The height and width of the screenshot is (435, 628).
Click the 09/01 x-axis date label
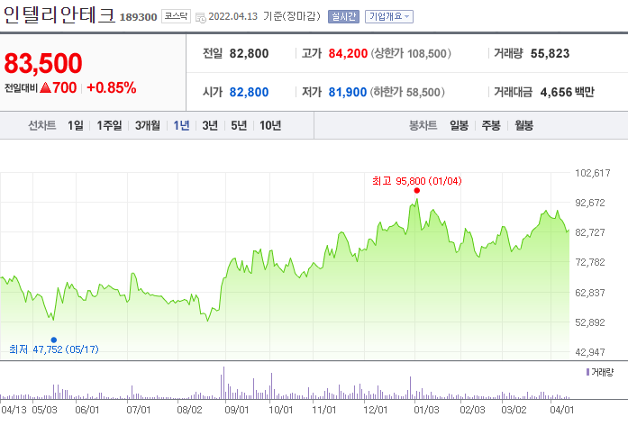[x=237, y=410]
